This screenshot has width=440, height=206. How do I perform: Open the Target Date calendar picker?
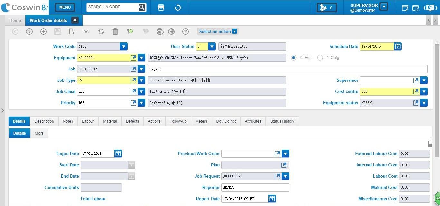coord(118,154)
